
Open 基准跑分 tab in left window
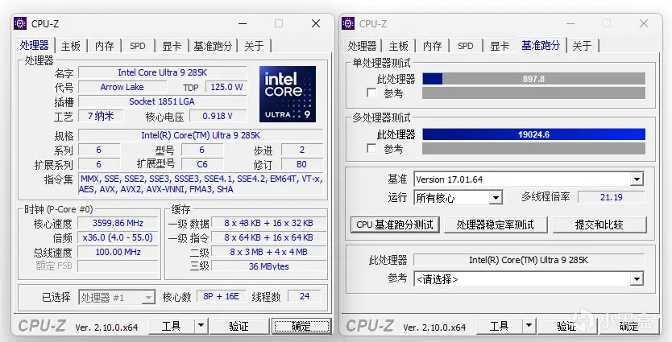213,46
